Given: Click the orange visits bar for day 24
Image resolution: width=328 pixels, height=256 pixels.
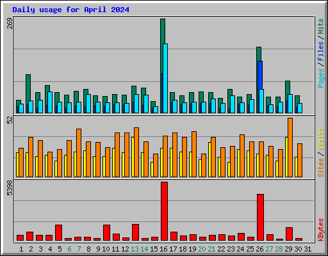Looking at the screenshot, I should 242,156.
